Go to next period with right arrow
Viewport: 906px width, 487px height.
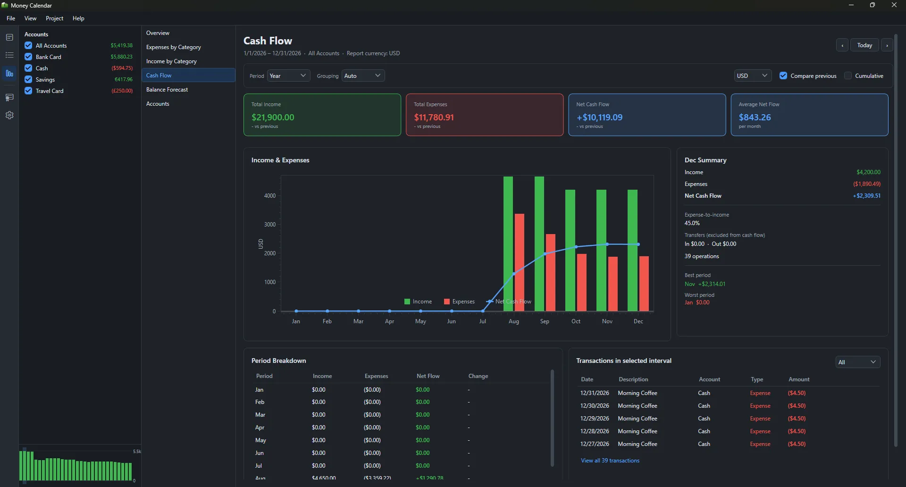(887, 45)
